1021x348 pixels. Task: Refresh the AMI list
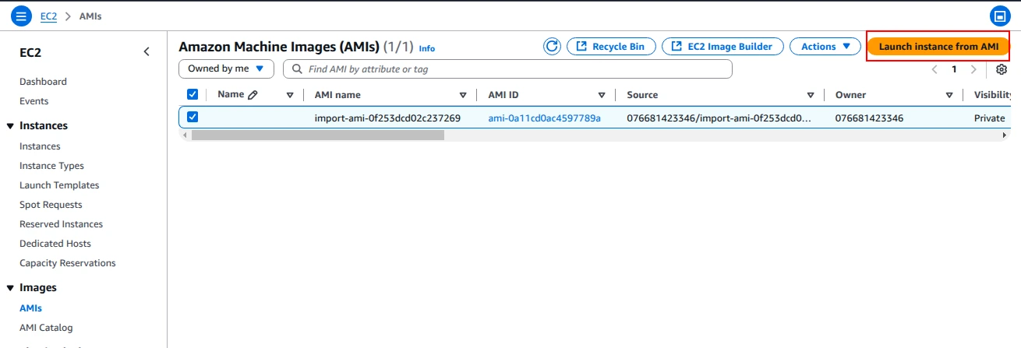coord(552,47)
